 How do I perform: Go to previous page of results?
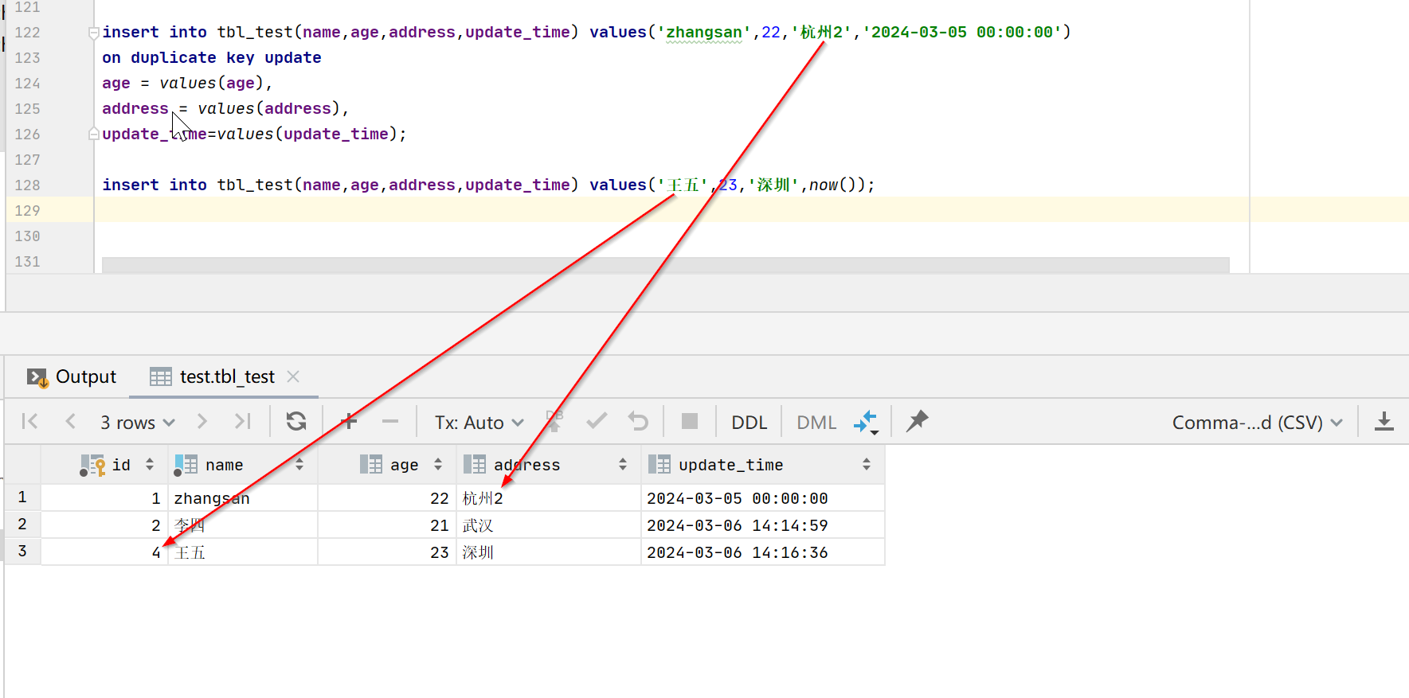click(x=70, y=421)
